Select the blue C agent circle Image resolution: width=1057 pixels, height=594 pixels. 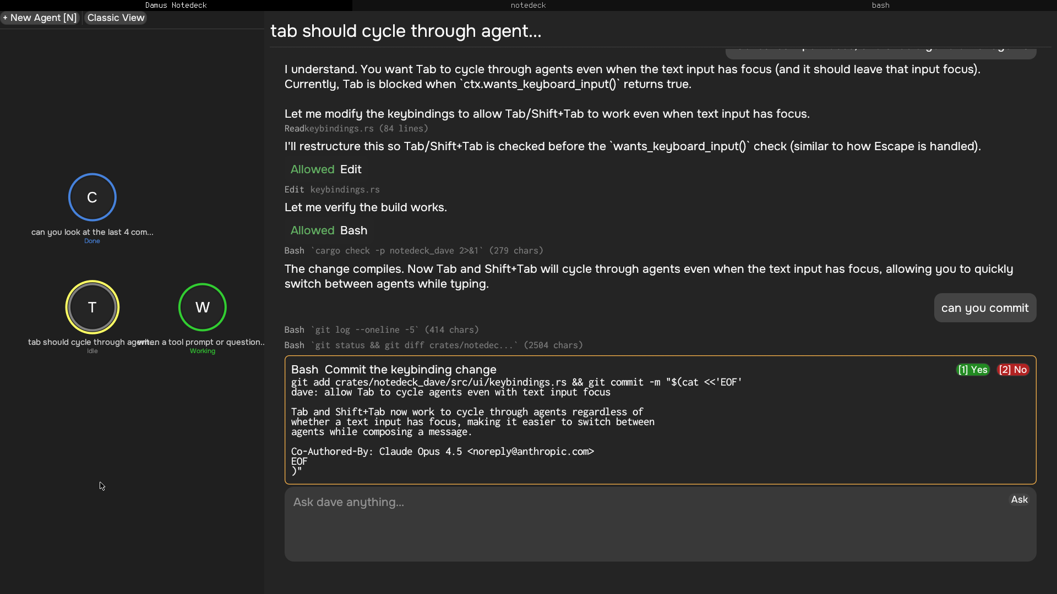[92, 197]
